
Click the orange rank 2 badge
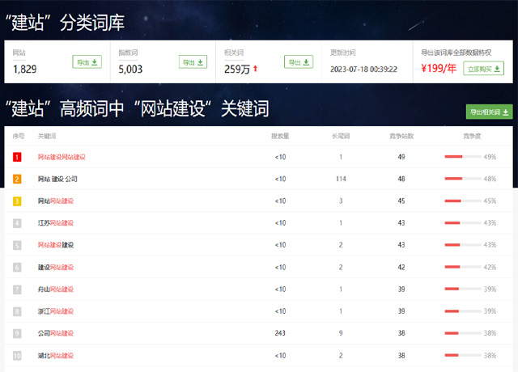[x=18, y=179]
